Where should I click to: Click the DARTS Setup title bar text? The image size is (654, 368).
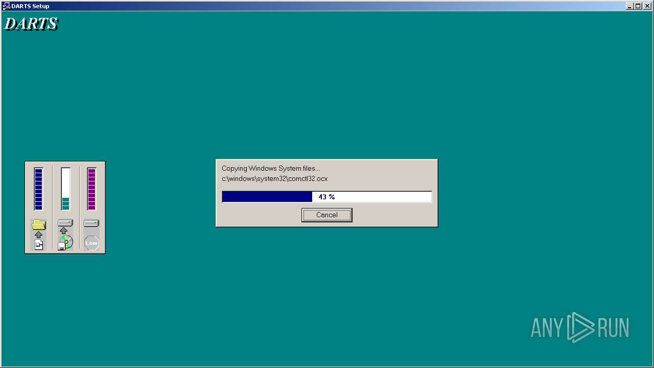point(30,6)
